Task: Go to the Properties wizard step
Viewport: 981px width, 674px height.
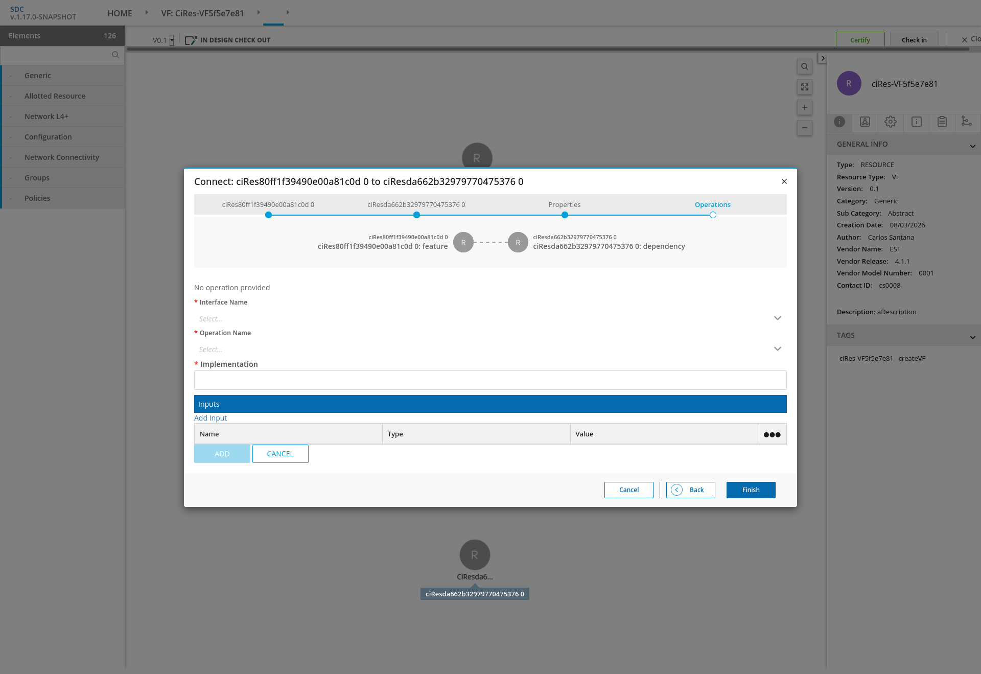Action: coord(564,204)
